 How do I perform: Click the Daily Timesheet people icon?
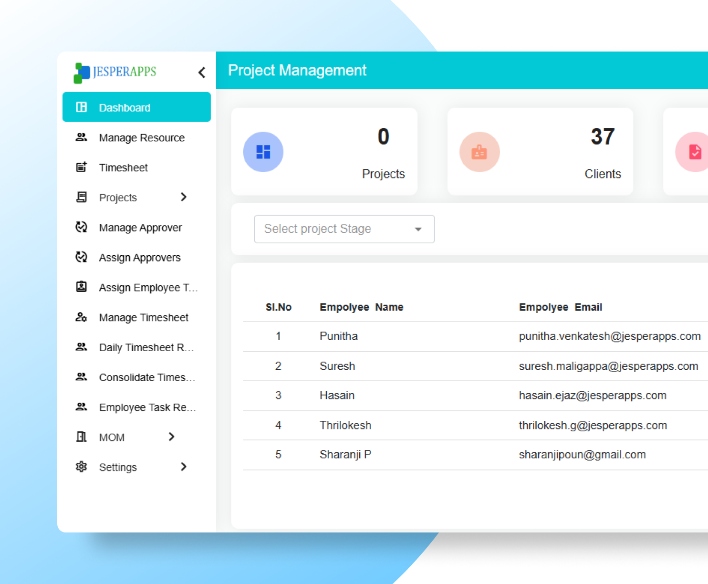point(82,347)
